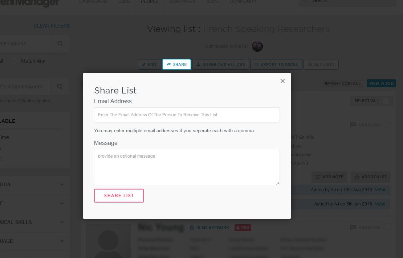Image resolution: width=403 pixels, height=258 pixels.
Task: Click the Email Address input field
Action: coord(187,115)
